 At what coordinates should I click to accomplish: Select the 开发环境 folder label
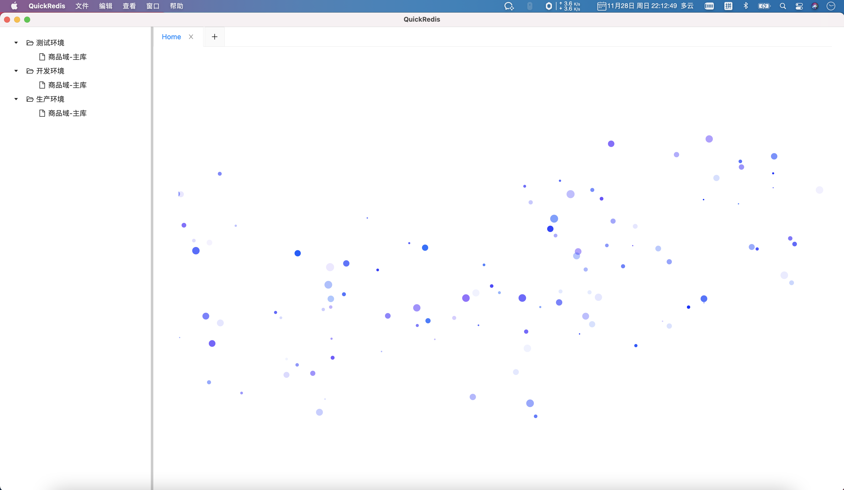50,71
